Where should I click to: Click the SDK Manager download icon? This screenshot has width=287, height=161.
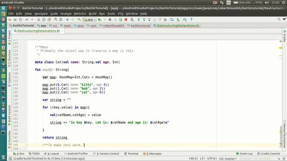click(178, 20)
